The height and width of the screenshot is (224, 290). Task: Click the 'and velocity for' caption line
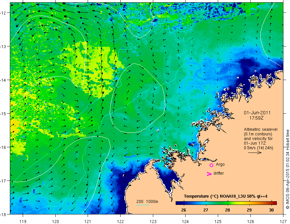coord(258,139)
